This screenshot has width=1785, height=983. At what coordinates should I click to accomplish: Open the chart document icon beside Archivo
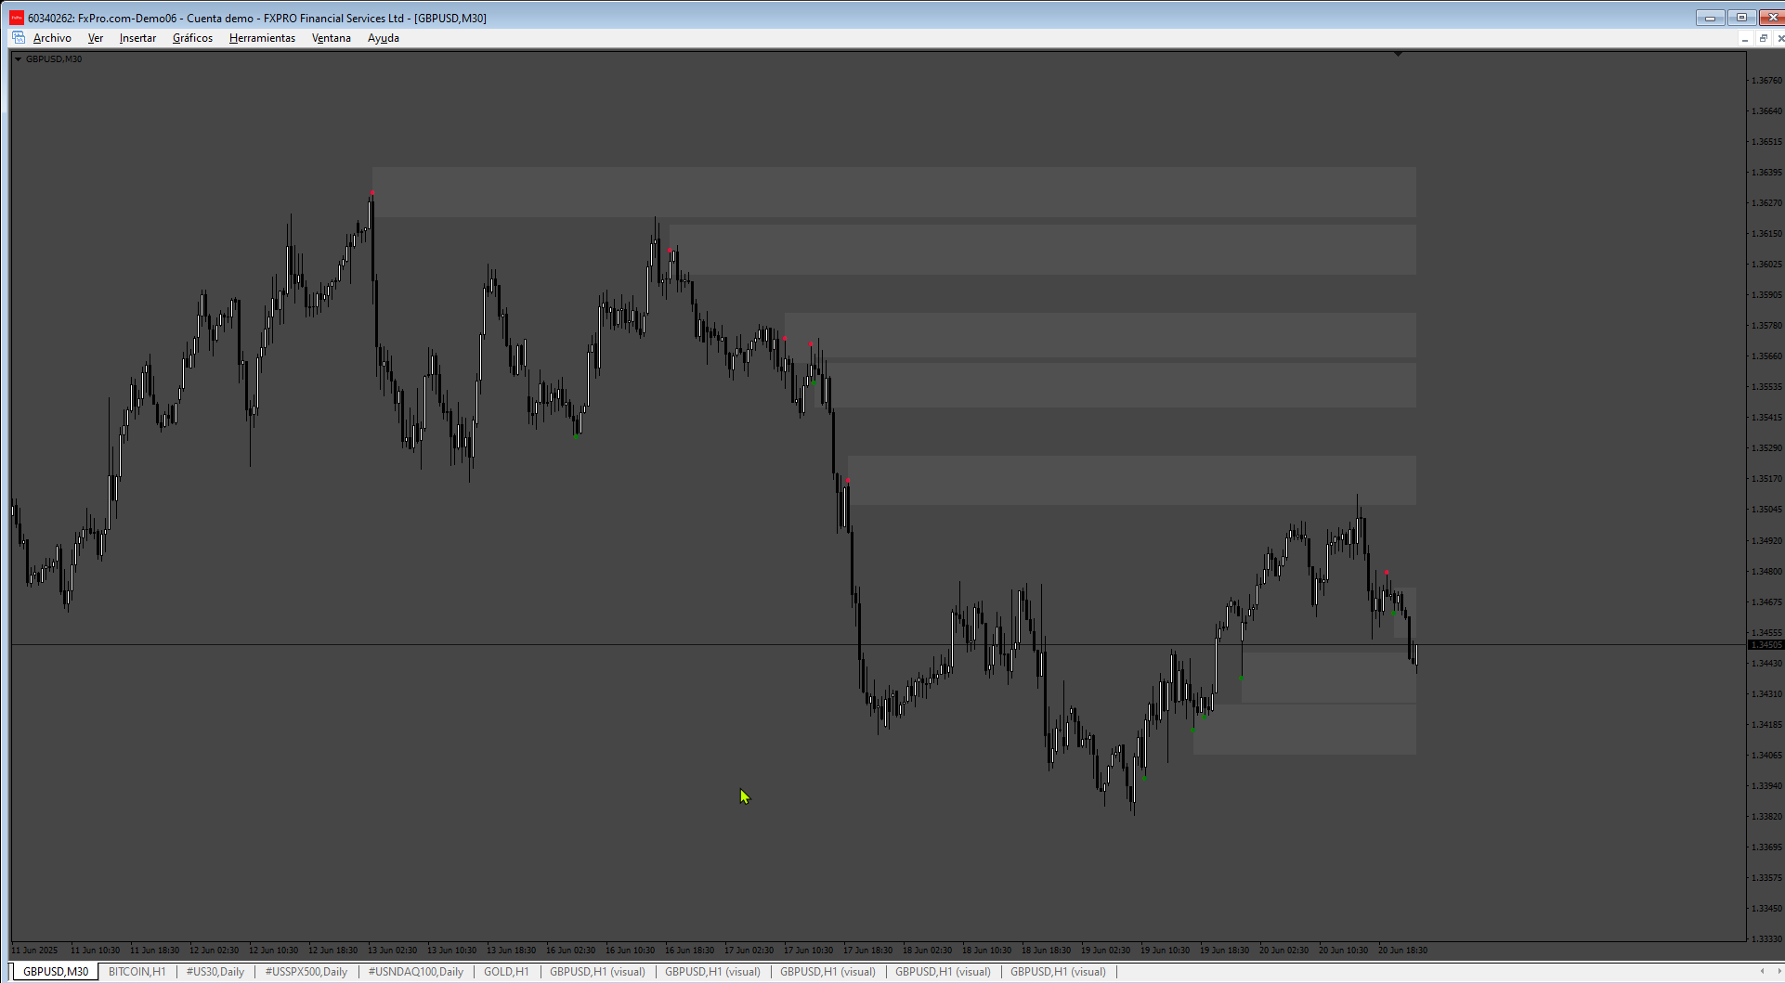point(19,38)
